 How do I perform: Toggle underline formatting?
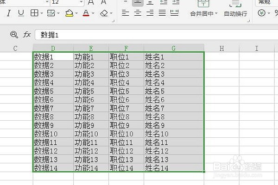pos(21,13)
